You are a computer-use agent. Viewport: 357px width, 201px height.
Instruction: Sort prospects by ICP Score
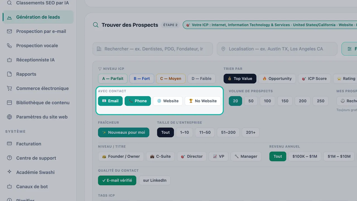pos(314,79)
